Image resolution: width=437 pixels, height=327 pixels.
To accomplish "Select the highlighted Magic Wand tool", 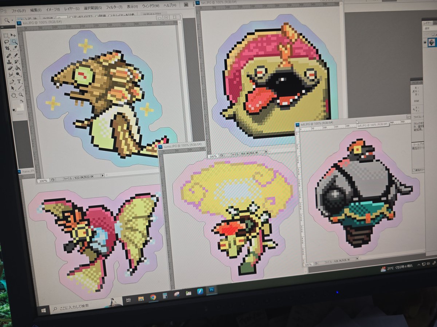I will (14, 42).
